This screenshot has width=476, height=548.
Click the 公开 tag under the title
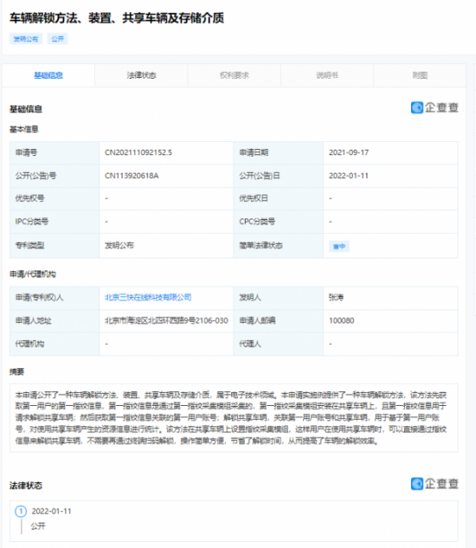[x=57, y=39]
